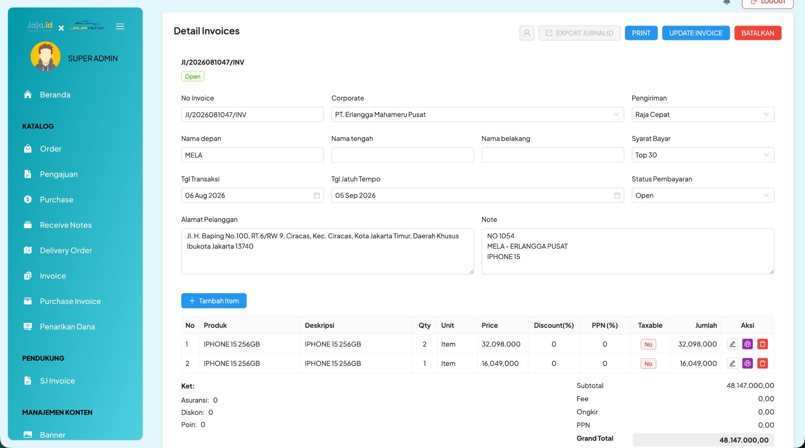Viewport: 805px width, 448px height.
Task: Open Delivery Order page
Action: point(66,251)
